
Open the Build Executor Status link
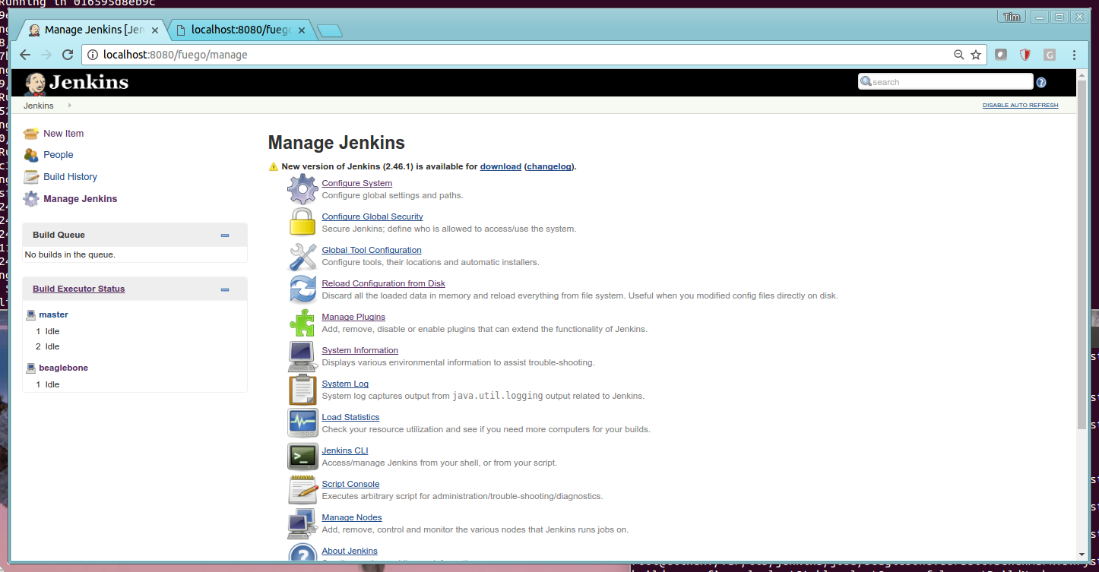79,289
